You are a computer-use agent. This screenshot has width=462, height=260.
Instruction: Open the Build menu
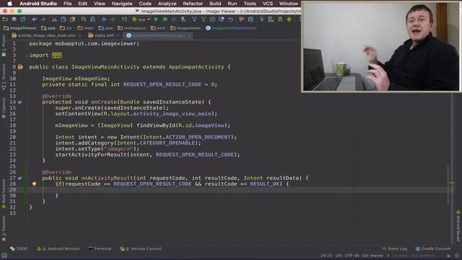pos(215,4)
